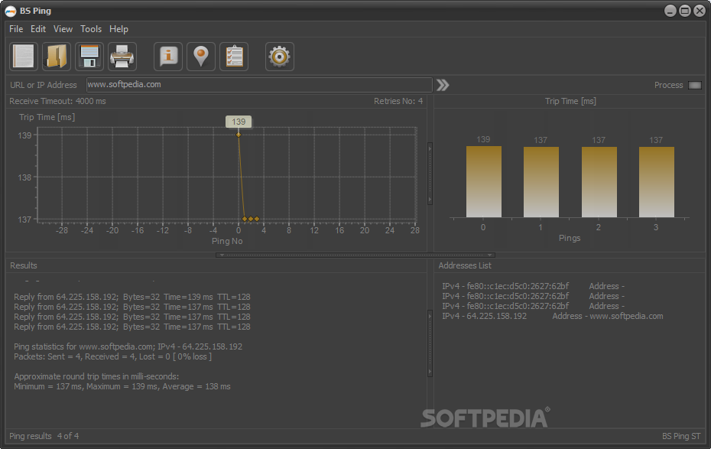The height and width of the screenshot is (449, 711).
Task: Click the 139 ms bar for ping 0
Action: [x=484, y=181]
